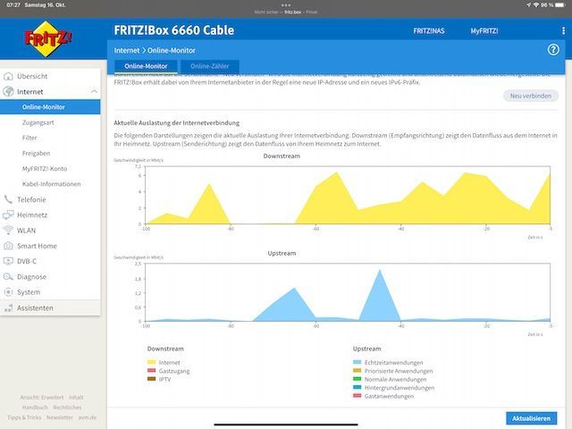The width and height of the screenshot is (572, 429).
Task: Open the Rechtliches footer link
Action: (x=67, y=408)
